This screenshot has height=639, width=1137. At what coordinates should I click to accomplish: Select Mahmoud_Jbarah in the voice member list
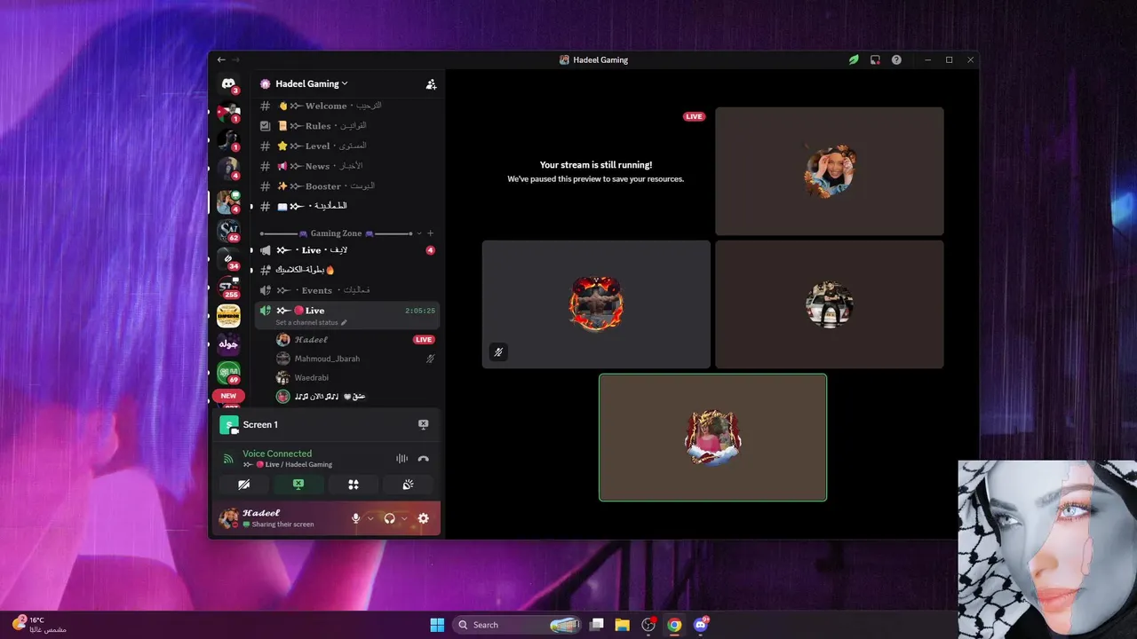[x=354, y=359]
